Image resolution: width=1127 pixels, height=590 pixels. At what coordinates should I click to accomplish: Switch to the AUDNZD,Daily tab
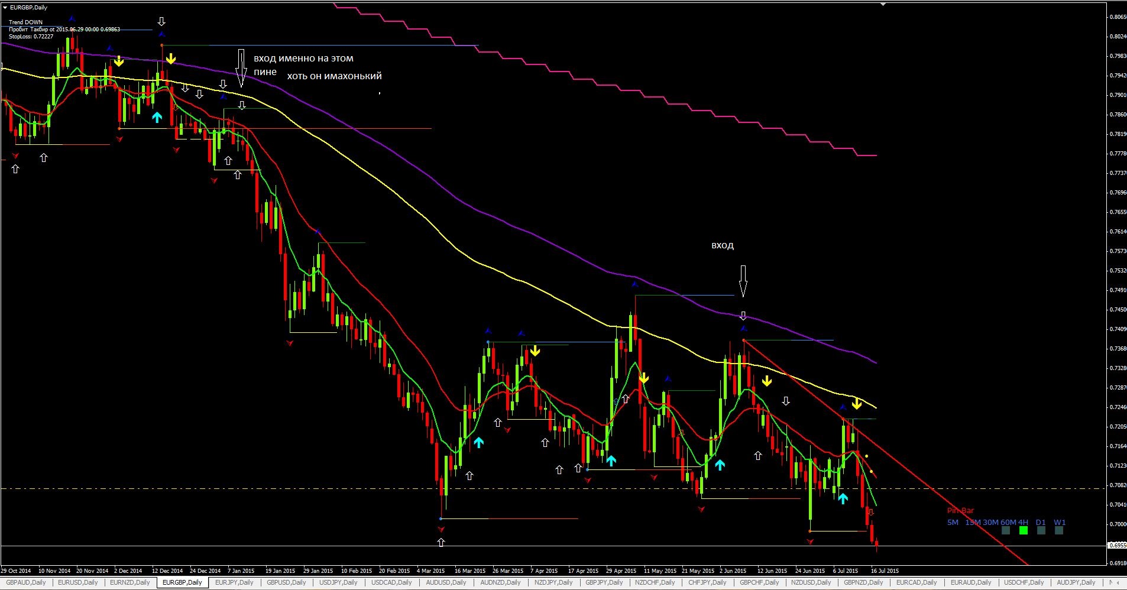500,582
